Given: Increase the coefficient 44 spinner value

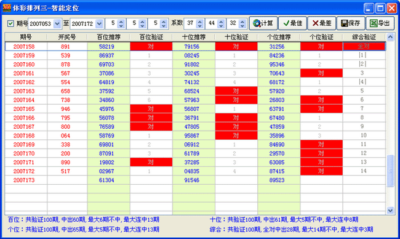Looking at the screenshot, I should [x=221, y=22].
